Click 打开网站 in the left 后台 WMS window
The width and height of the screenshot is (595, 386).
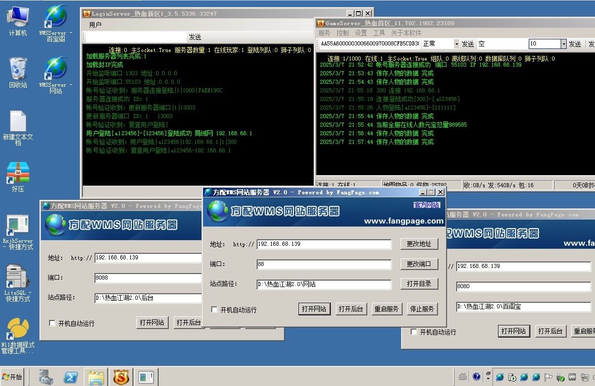tap(152, 323)
